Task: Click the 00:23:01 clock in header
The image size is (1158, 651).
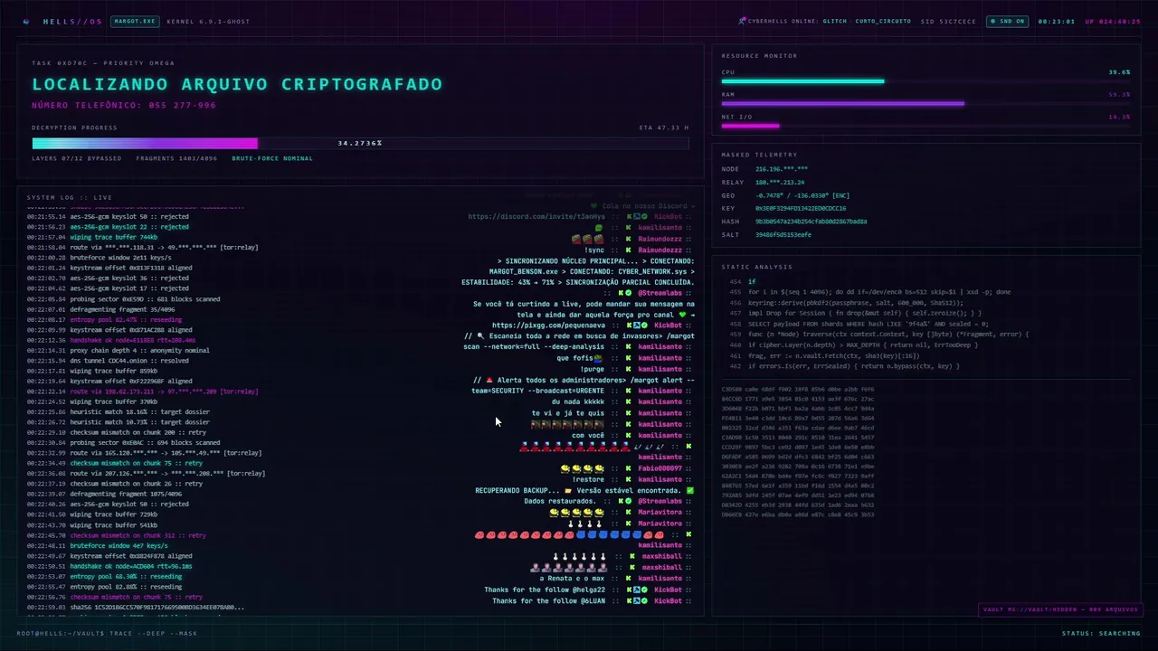Action: (1056, 21)
